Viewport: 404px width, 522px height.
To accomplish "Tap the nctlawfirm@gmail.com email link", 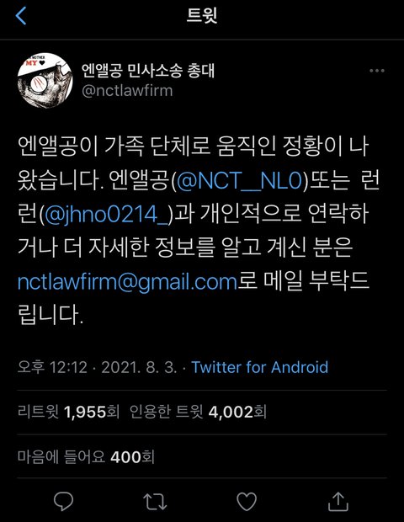I will point(127,282).
